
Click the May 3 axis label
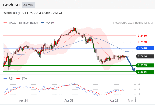132,101
